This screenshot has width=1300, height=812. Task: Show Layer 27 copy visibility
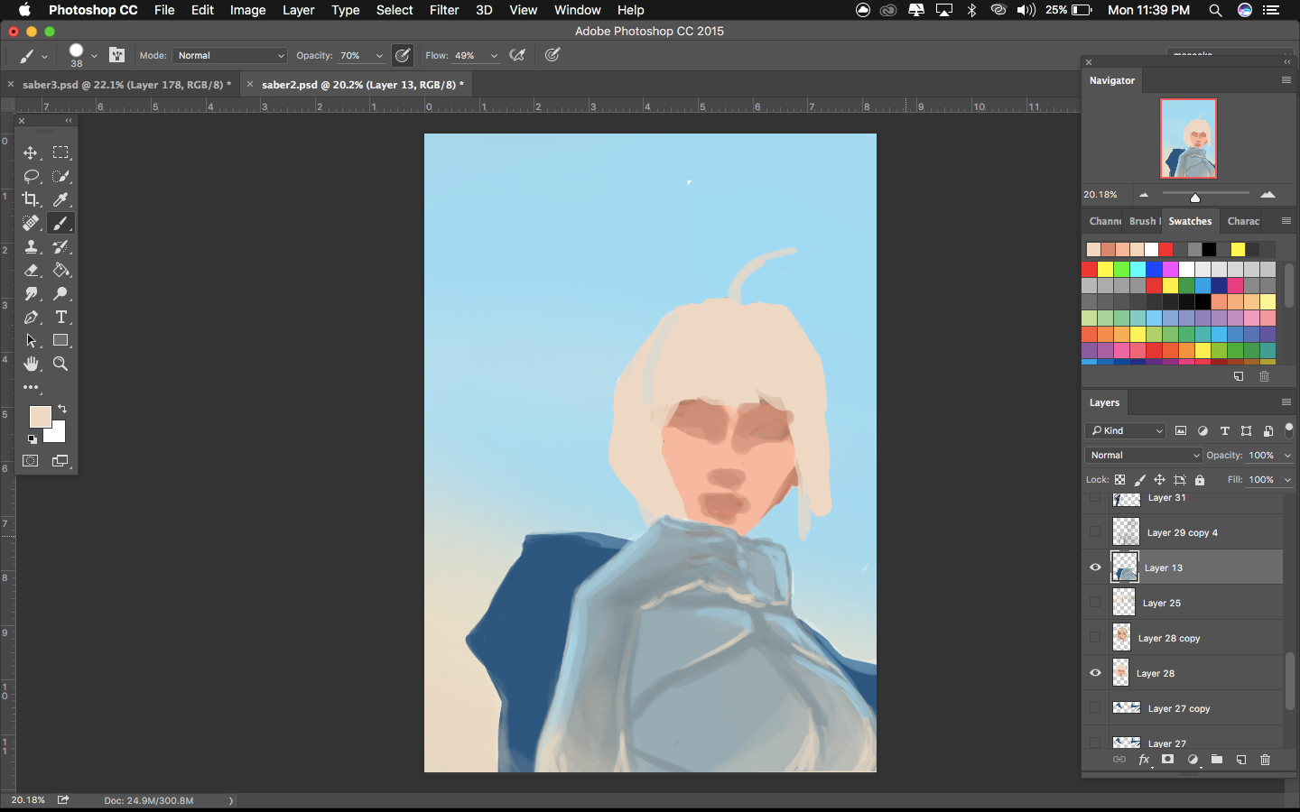[1095, 708]
